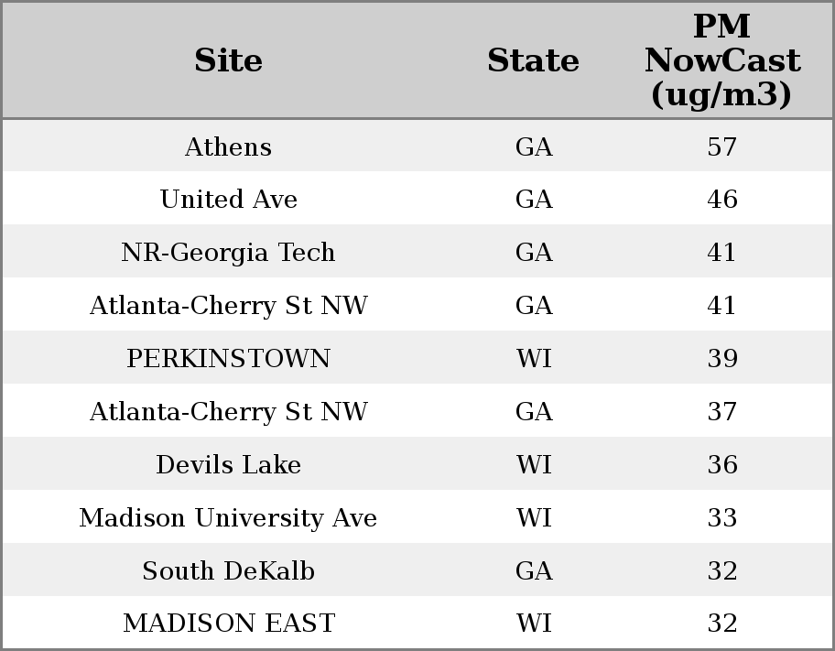Screen dimensions: 835x651
Task: Click the Madison University Ave site name
Action: pos(229,518)
